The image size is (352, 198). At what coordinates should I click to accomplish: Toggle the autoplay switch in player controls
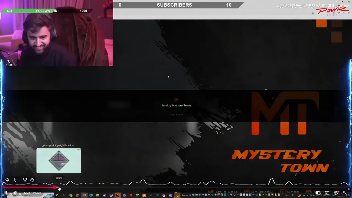tap(318, 193)
